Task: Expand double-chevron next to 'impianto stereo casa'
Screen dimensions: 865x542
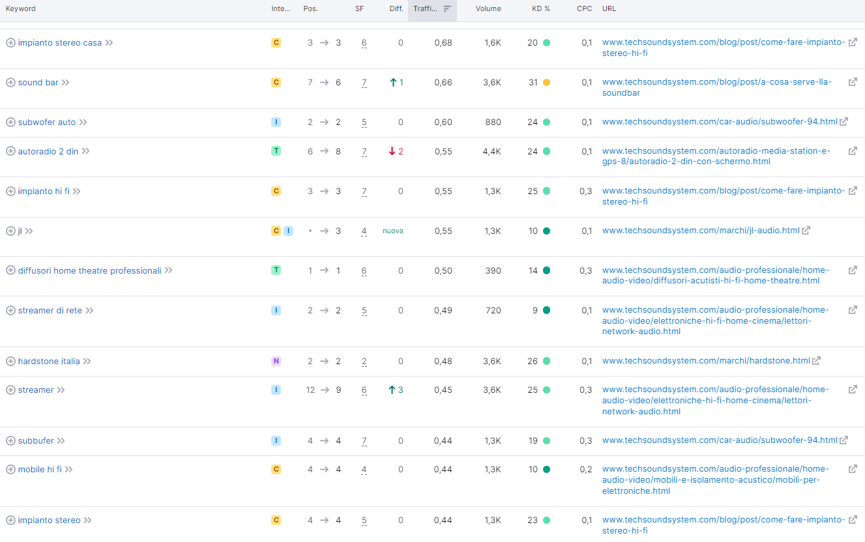Action: click(109, 42)
